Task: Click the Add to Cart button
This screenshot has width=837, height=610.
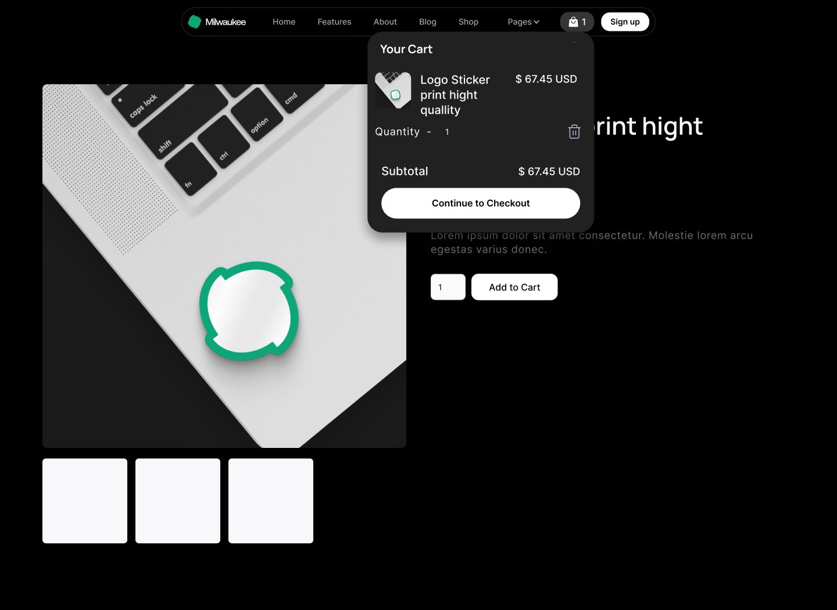Action: pos(514,287)
